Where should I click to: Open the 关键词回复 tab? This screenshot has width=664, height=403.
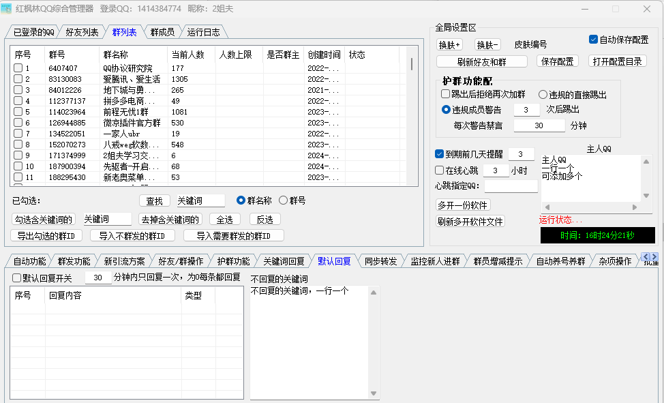284,261
